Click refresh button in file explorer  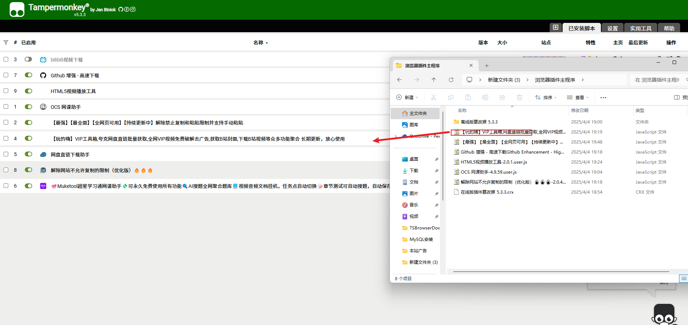pyautogui.click(x=451, y=80)
